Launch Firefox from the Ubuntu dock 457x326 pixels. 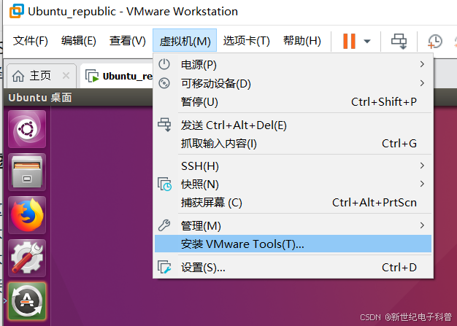27,215
